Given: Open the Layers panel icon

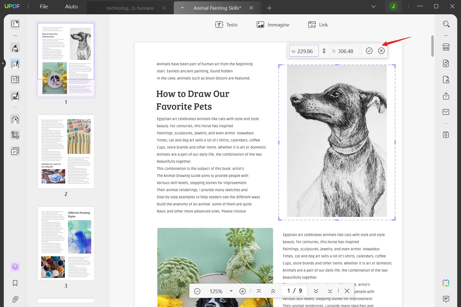Looking at the screenshot, I should (x=15, y=267).
